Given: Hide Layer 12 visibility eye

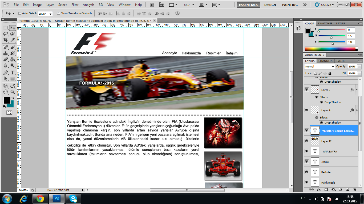Looking at the screenshot, I should coord(306,141).
